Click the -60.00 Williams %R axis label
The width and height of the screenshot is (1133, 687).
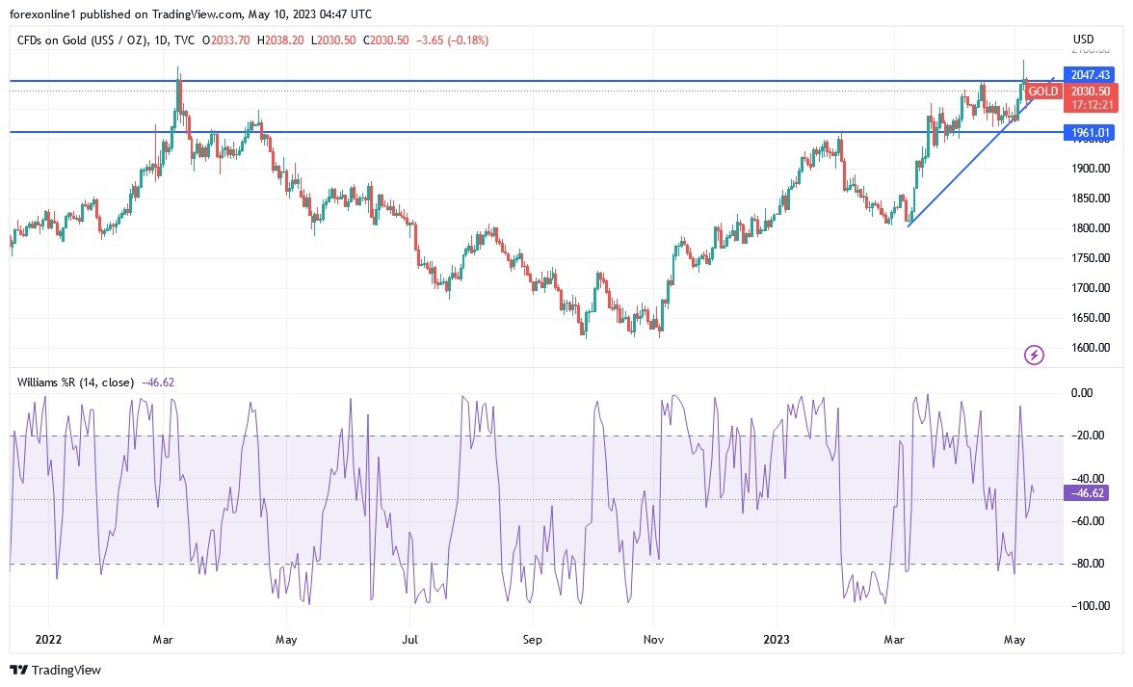coord(1088,521)
